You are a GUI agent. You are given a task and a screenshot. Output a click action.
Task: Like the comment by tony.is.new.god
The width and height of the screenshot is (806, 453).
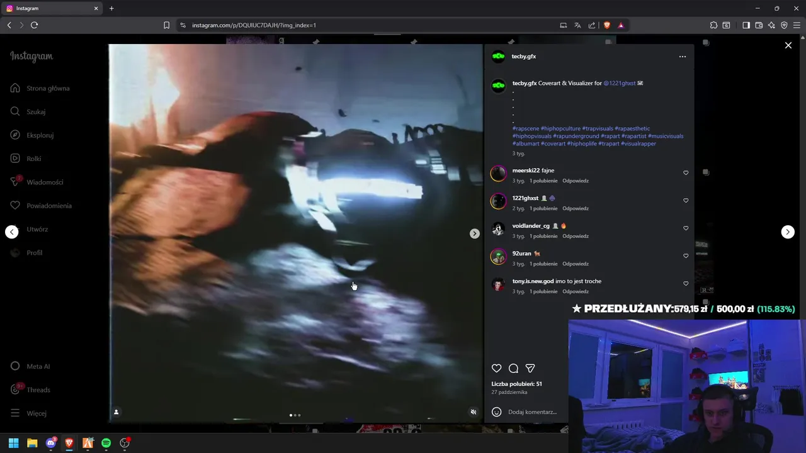(x=686, y=284)
